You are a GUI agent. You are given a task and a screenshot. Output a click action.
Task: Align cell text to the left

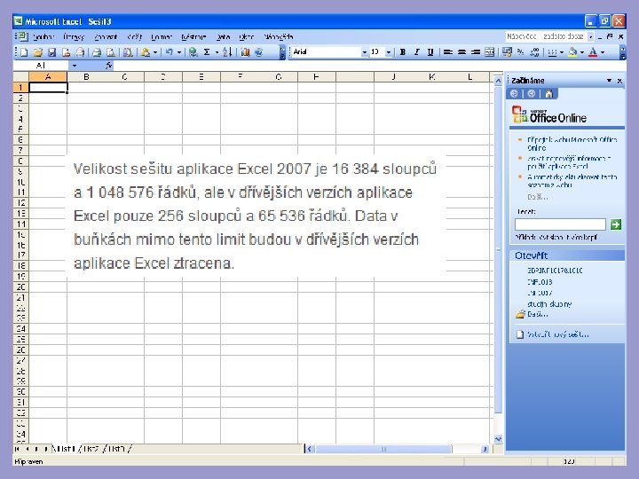[x=448, y=52]
